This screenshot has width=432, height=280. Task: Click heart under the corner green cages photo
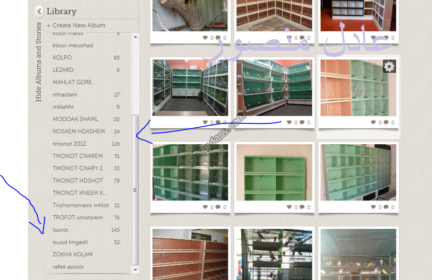289,122
